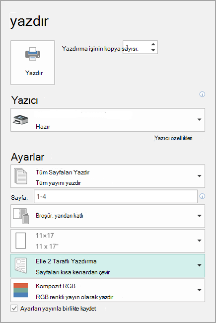Open Yazıcı özellikleri link
The width and height of the screenshot is (216, 323).
[x=173, y=138]
